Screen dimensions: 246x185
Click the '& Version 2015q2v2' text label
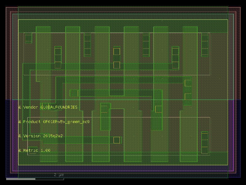coord(41,136)
